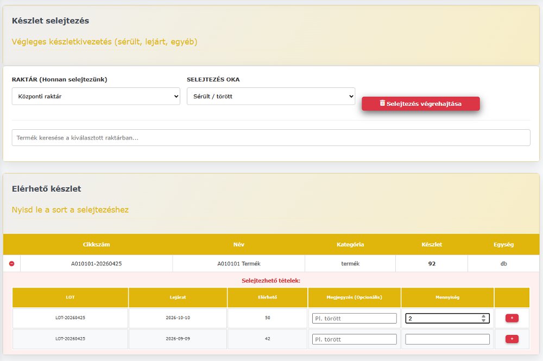The image size is (543, 361).
Task: Open the Sérült / törött reason dropdown
Action: pos(270,96)
